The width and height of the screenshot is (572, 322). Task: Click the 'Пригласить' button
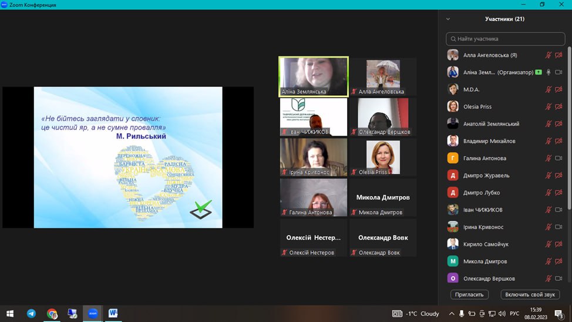(x=469, y=294)
